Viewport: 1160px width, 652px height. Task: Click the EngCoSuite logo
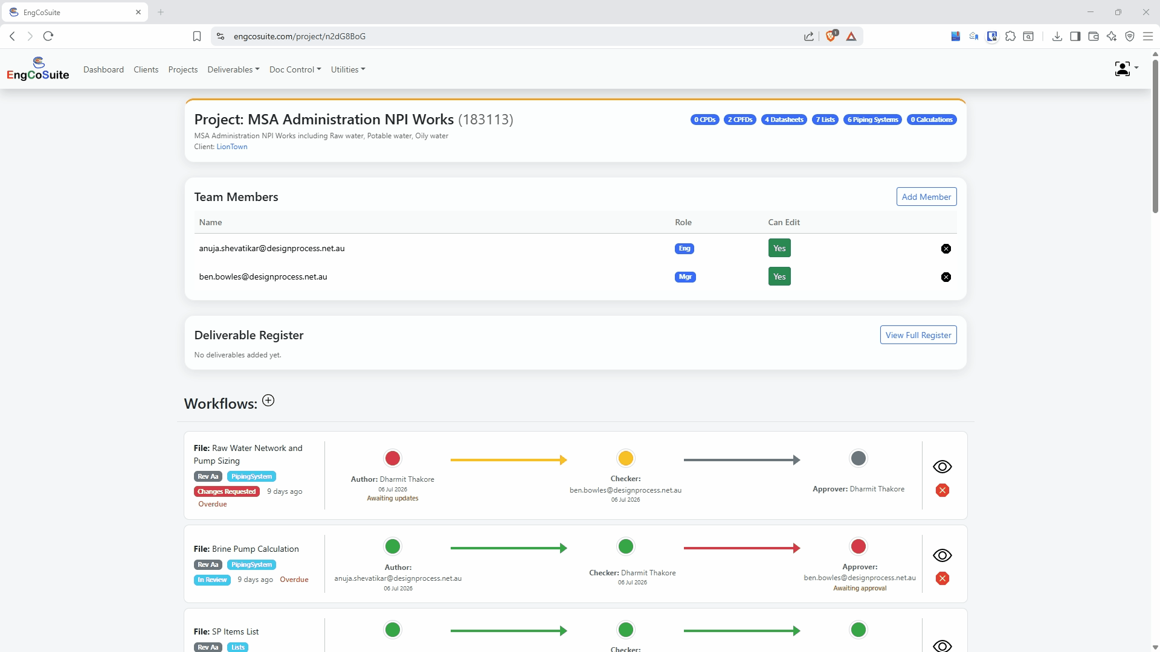[x=37, y=69]
